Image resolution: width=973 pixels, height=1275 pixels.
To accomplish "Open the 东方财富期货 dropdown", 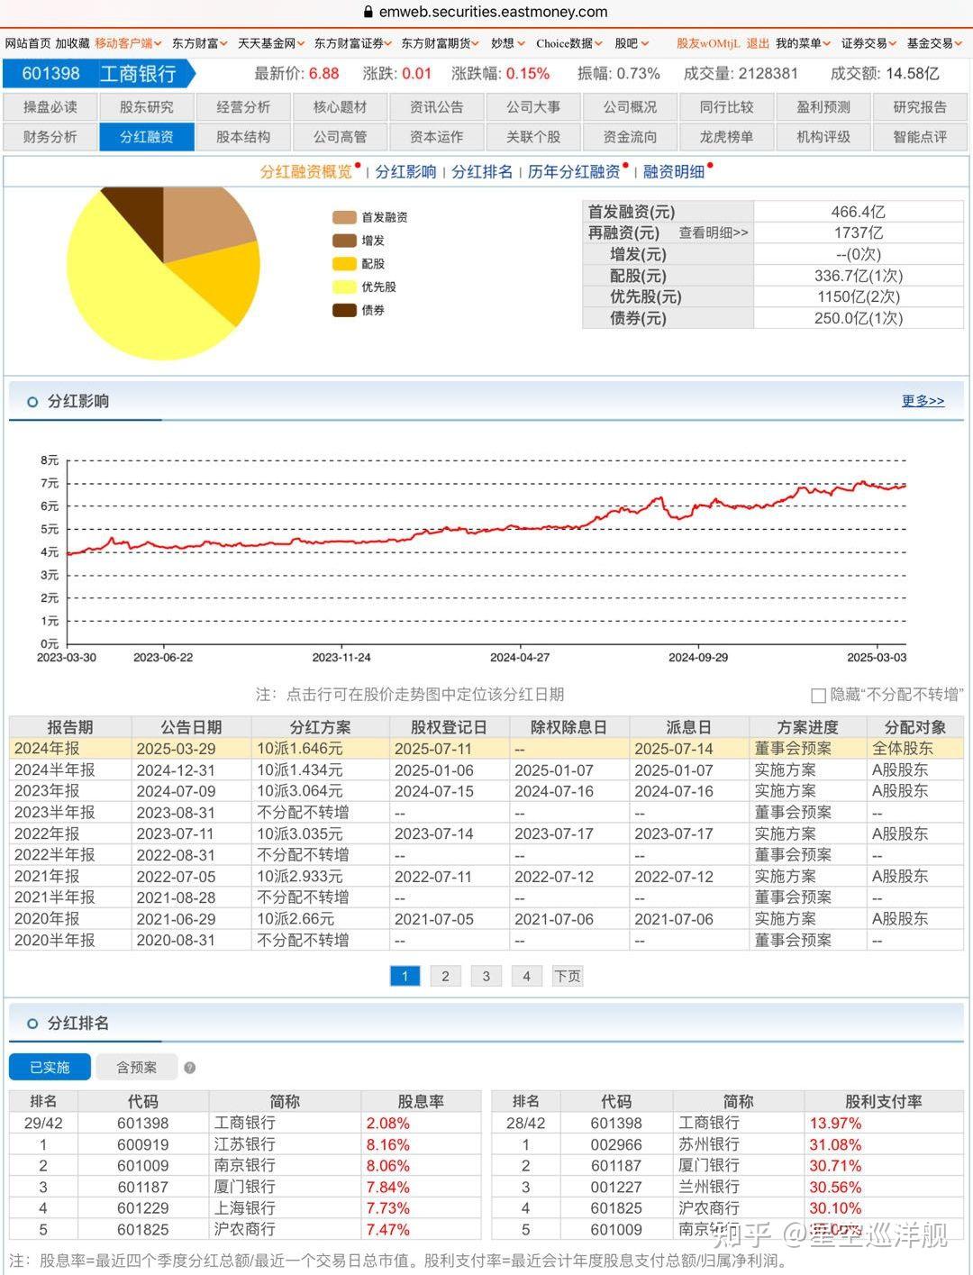I will 441,43.
